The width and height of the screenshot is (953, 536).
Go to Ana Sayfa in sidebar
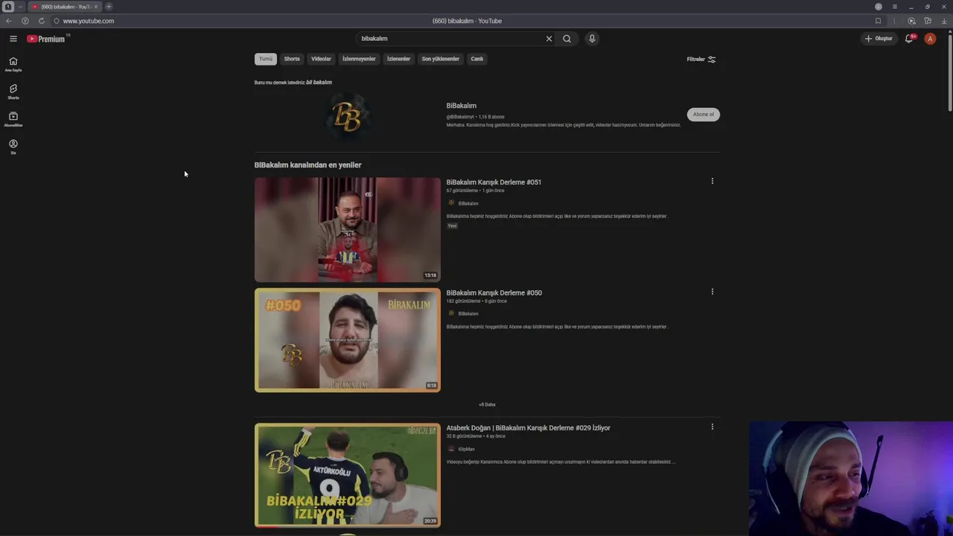pyautogui.click(x=13, y=65)
